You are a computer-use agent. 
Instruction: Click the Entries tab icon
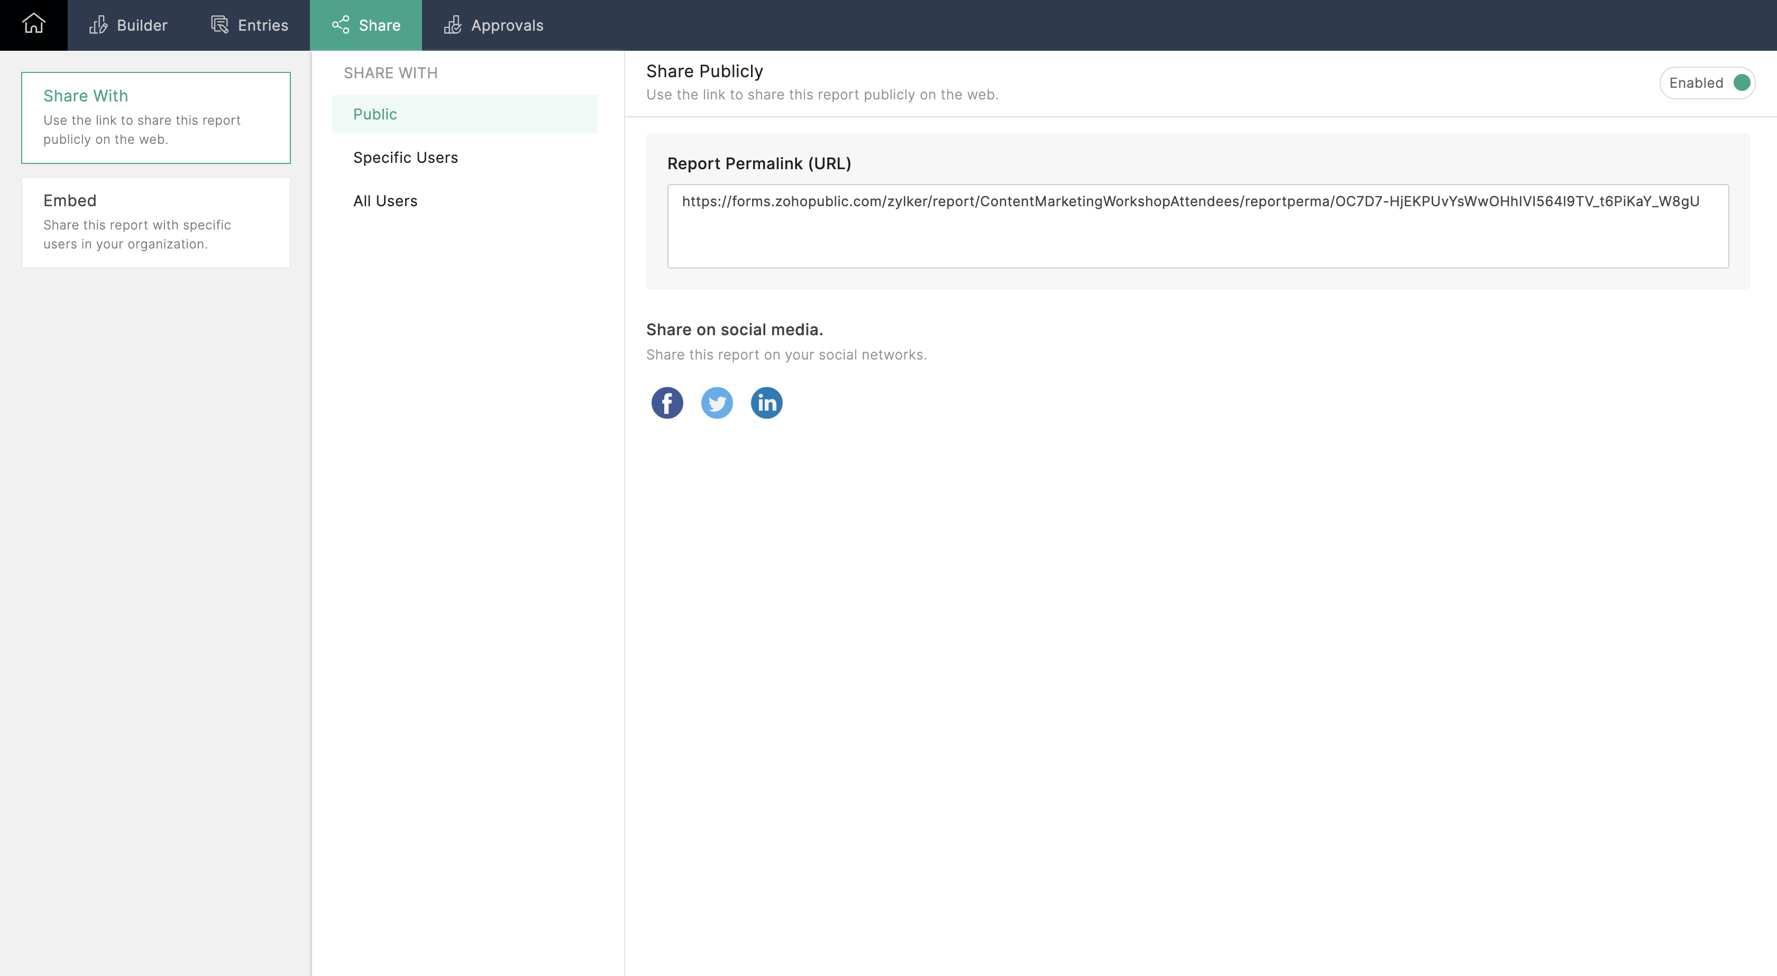219,25
